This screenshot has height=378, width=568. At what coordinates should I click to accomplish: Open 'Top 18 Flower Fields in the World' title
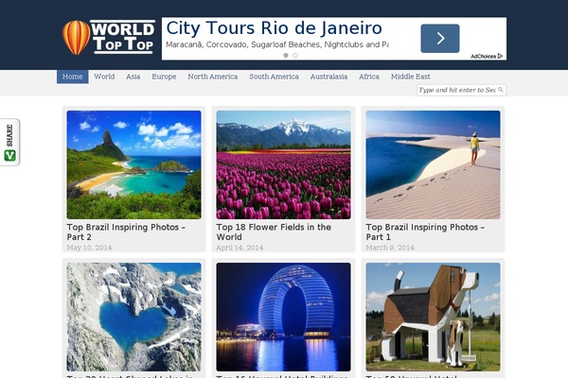pyautogui.click(x=274, y=232)
